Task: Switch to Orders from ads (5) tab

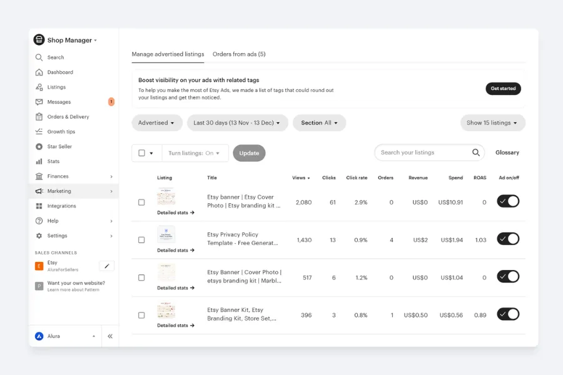Action: coord(239,54)
